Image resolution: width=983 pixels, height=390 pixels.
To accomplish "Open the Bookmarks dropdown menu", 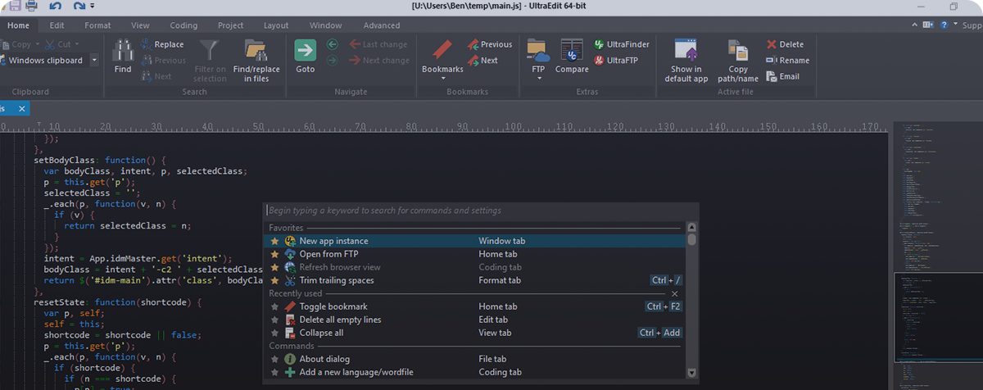I will point(442,79).
